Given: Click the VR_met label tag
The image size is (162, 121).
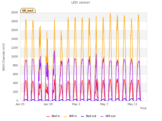Looking at the screenshot, I should 28,11.
